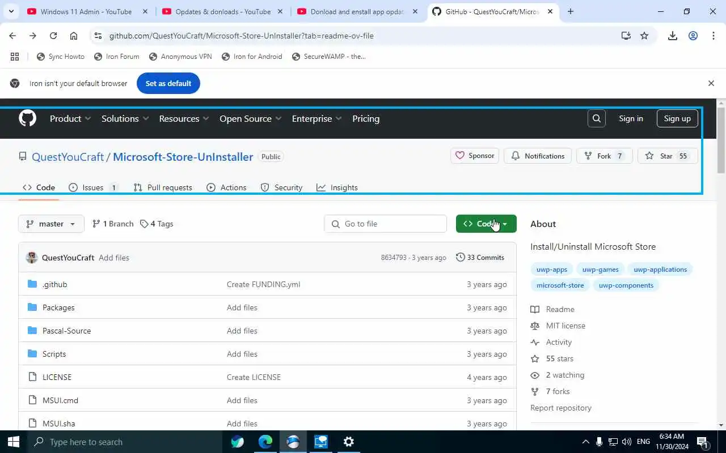Switch to the Issues tab

pos(93,187)
